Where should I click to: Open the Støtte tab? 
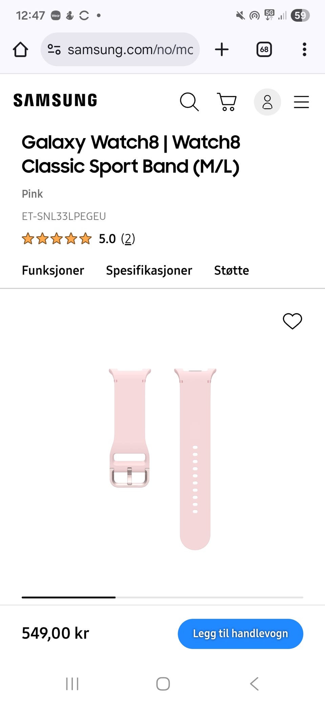click(x=232, y=270)
